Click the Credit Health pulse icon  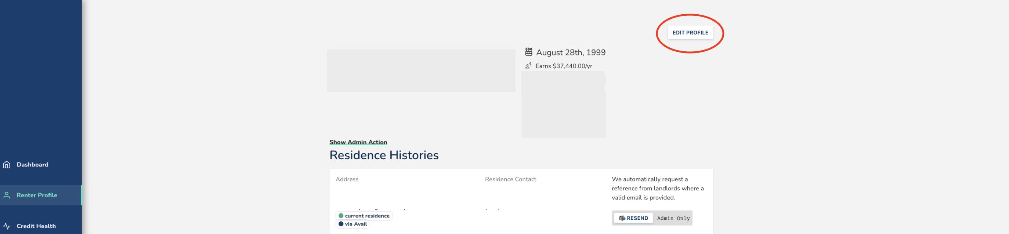(x=7, y=226)
